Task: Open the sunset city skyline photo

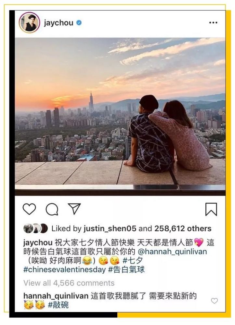Action: (x=120, y=116)
